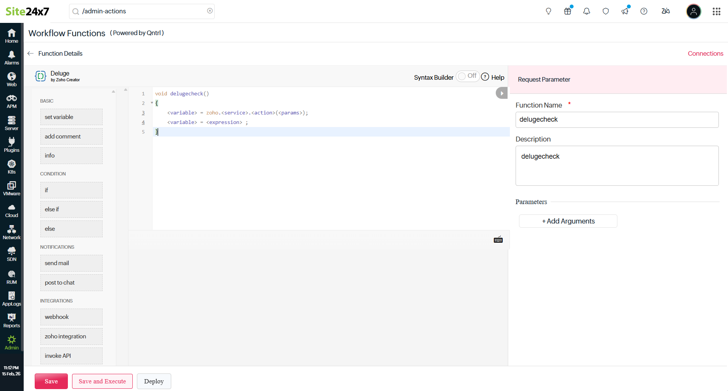Click the gift box icon in header

(567, 11)
